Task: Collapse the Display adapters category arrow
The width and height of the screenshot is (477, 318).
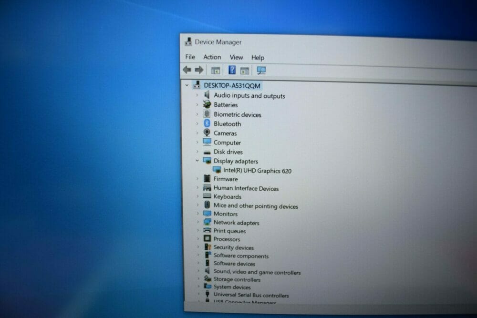Action: click(197, 161)
